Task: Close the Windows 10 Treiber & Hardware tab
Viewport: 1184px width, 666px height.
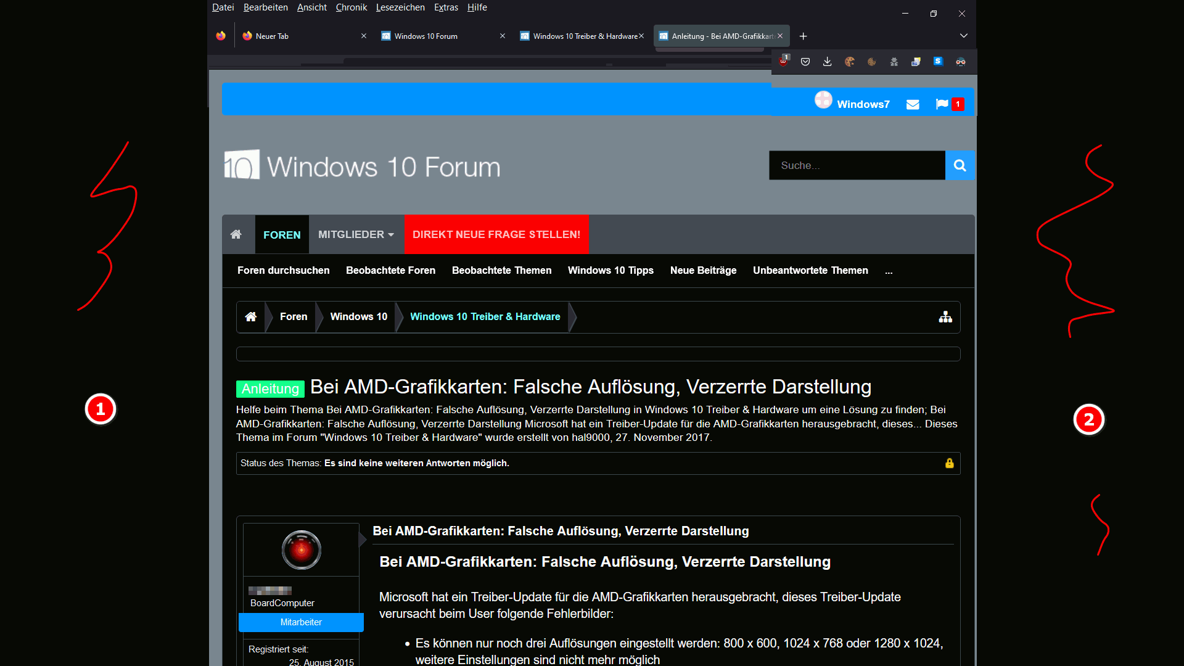Action: (x=641, y=36)
